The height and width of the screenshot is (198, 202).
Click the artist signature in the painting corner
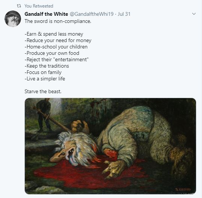point(183,189)
